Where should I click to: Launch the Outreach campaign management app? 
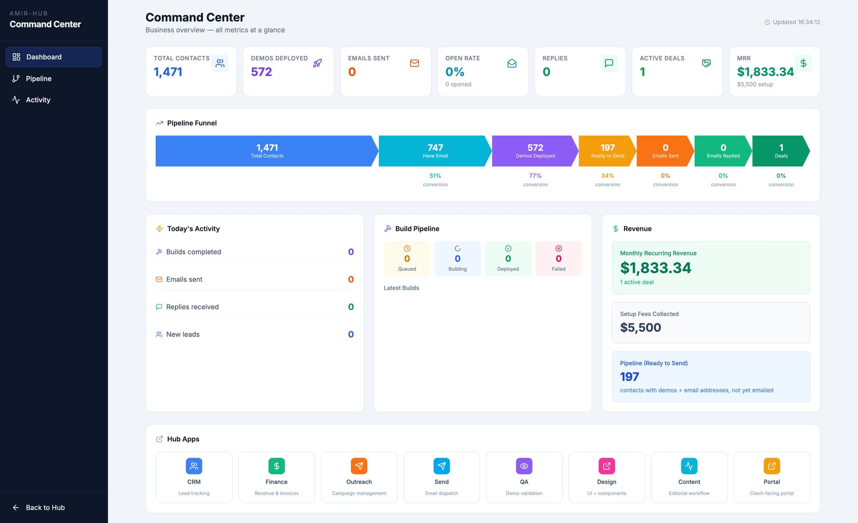(x=359, y=466)
